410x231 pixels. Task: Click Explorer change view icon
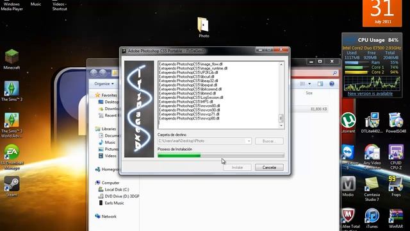pos(302,84)
